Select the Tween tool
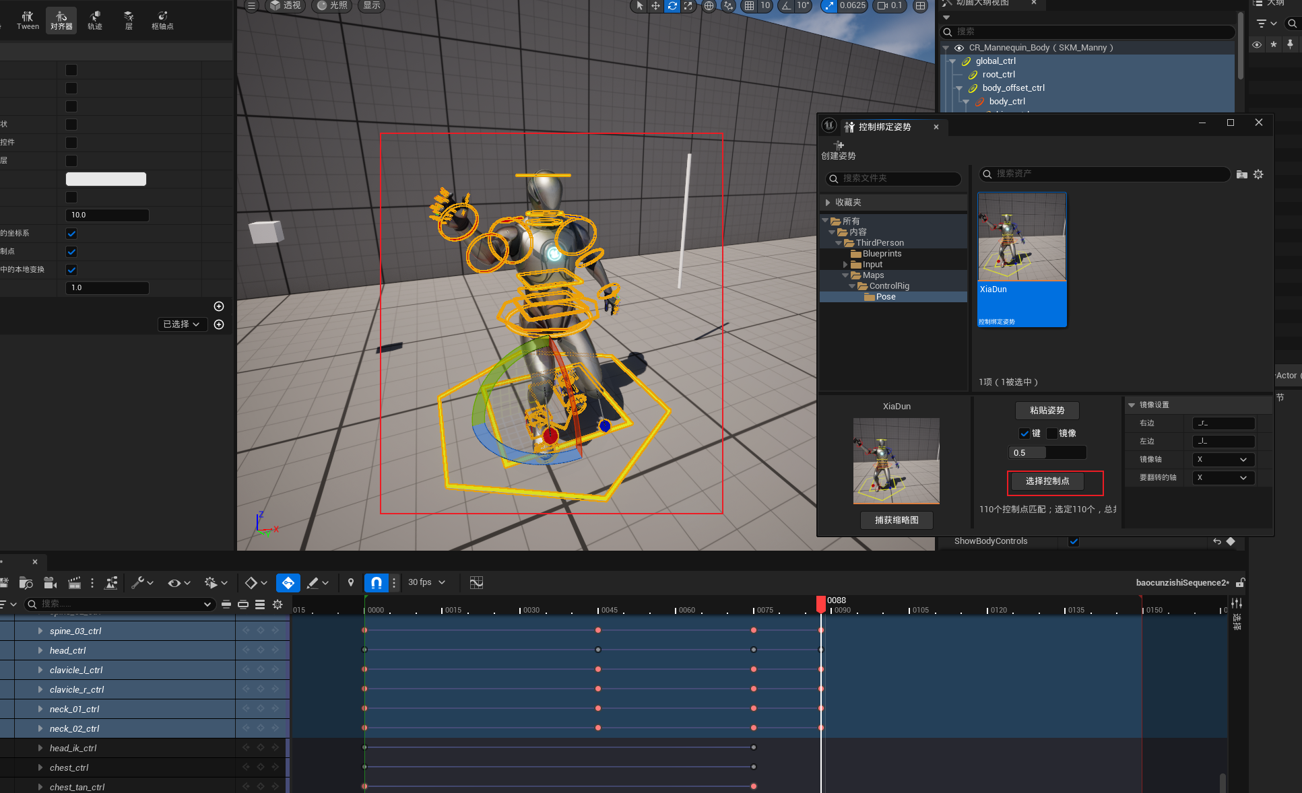 click(28, 20)
